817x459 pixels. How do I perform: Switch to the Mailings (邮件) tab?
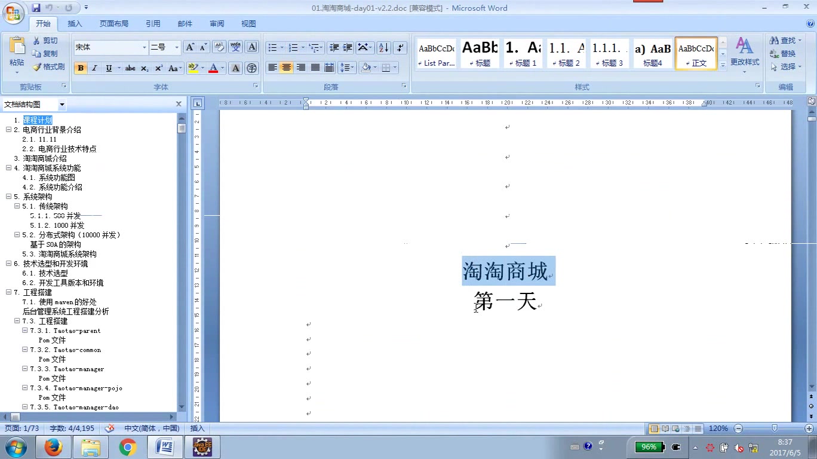(x=185, y=24)
